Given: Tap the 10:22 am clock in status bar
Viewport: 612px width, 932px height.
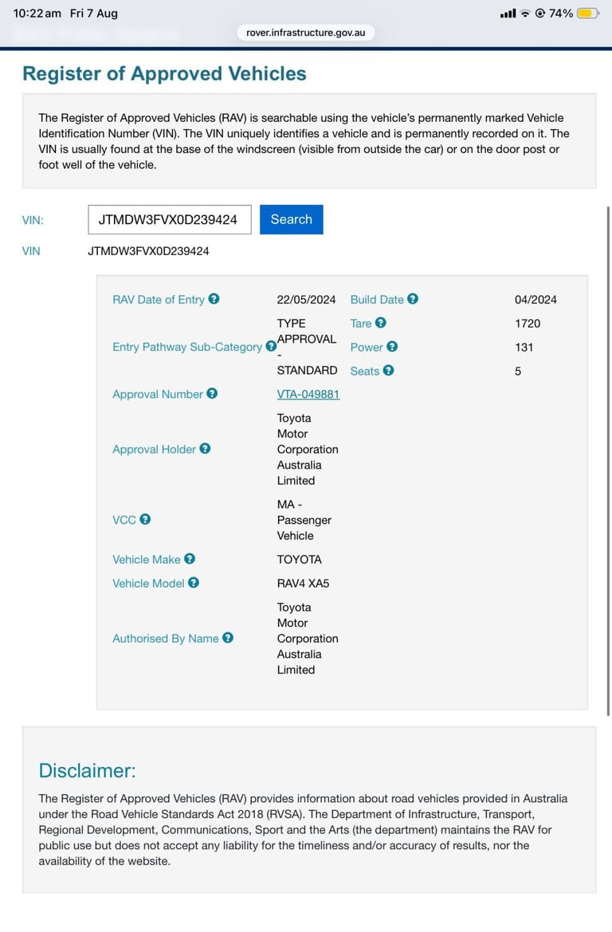Looking at the screenshot, I should tap(37, 13).
